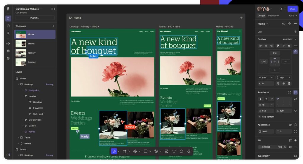Click the 0A5C35 fill color swatch
Image resolution: width=303 pixels, height=164 pixels.
pos(260,147)
